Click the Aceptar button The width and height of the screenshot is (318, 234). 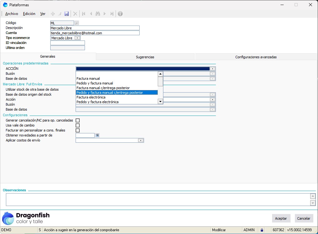coord(281,218)
